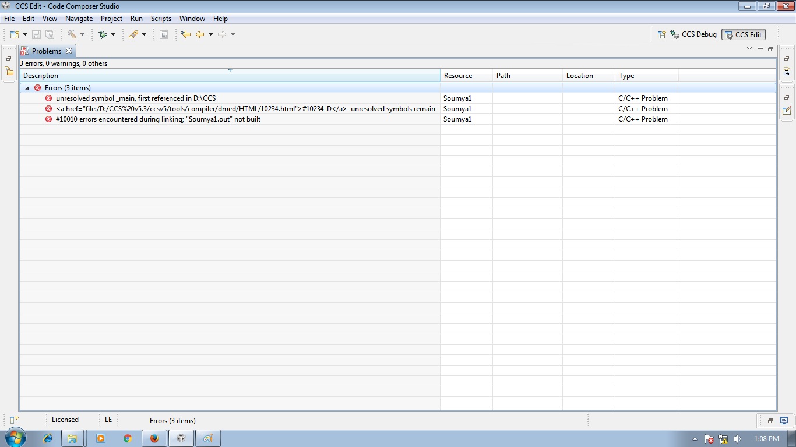Click the status bar fast view icon
Viewport: 796px width, 447px height.
pos(14,420)
